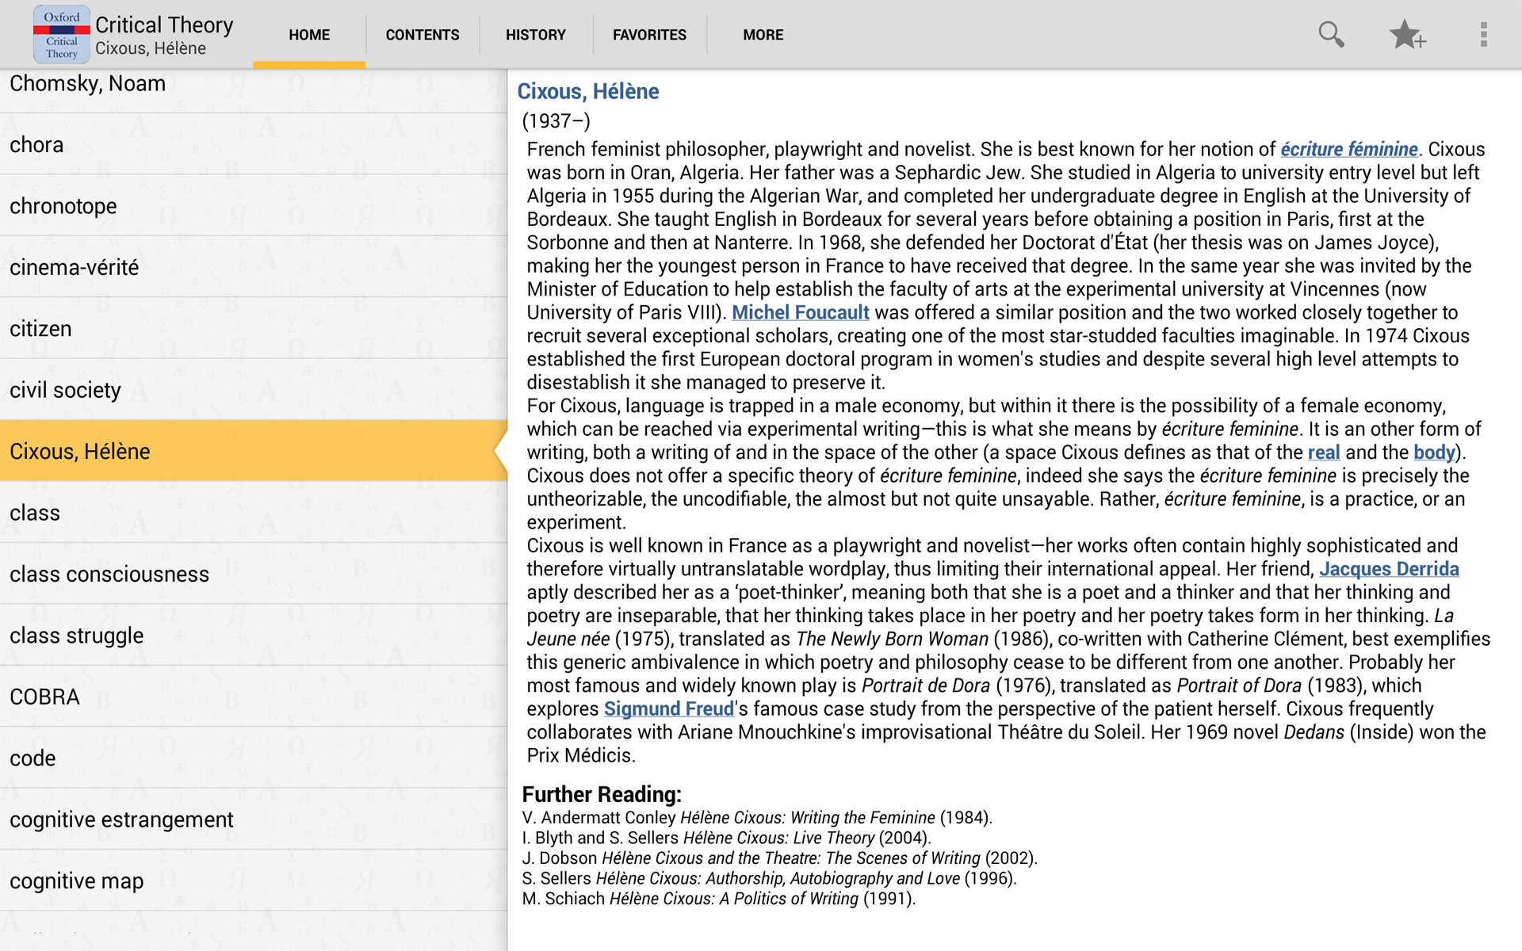Select the 'chora' entry in list
The width and height of the screenshot is (1522, 951).
click(36, 145)
